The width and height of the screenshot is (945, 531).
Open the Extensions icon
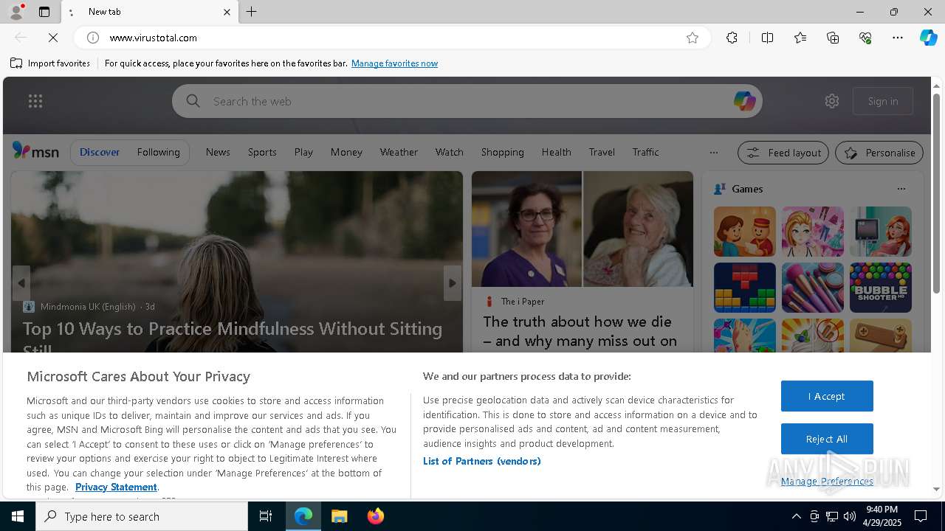coord(732,38)
